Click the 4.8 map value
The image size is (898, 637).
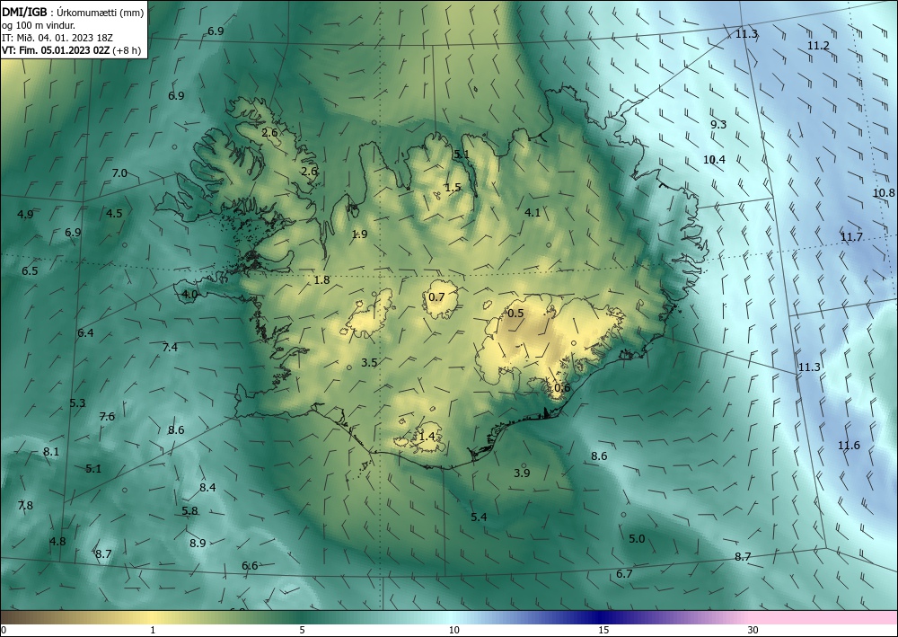(57, 542)
